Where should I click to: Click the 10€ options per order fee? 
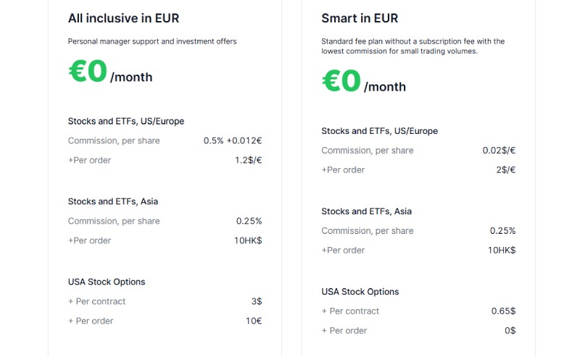[253, 321]
